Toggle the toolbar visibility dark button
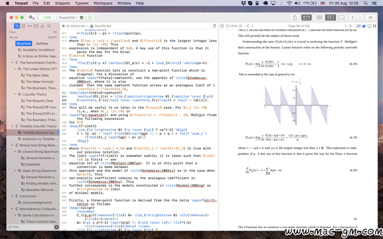Viewport: 383px width, 239px height. point(307,17)
